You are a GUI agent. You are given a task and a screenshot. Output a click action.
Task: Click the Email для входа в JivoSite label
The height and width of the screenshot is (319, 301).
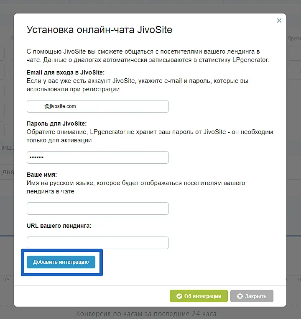tap(66, 72)
